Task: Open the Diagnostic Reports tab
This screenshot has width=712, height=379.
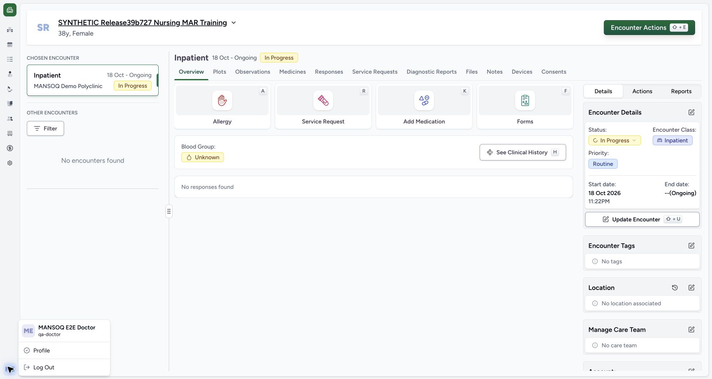Action: pos(431,72)
